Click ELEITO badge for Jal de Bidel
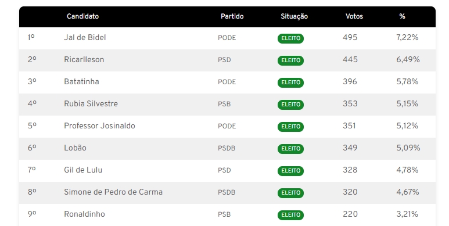449x226 pixels. click(x=290, y=38)
